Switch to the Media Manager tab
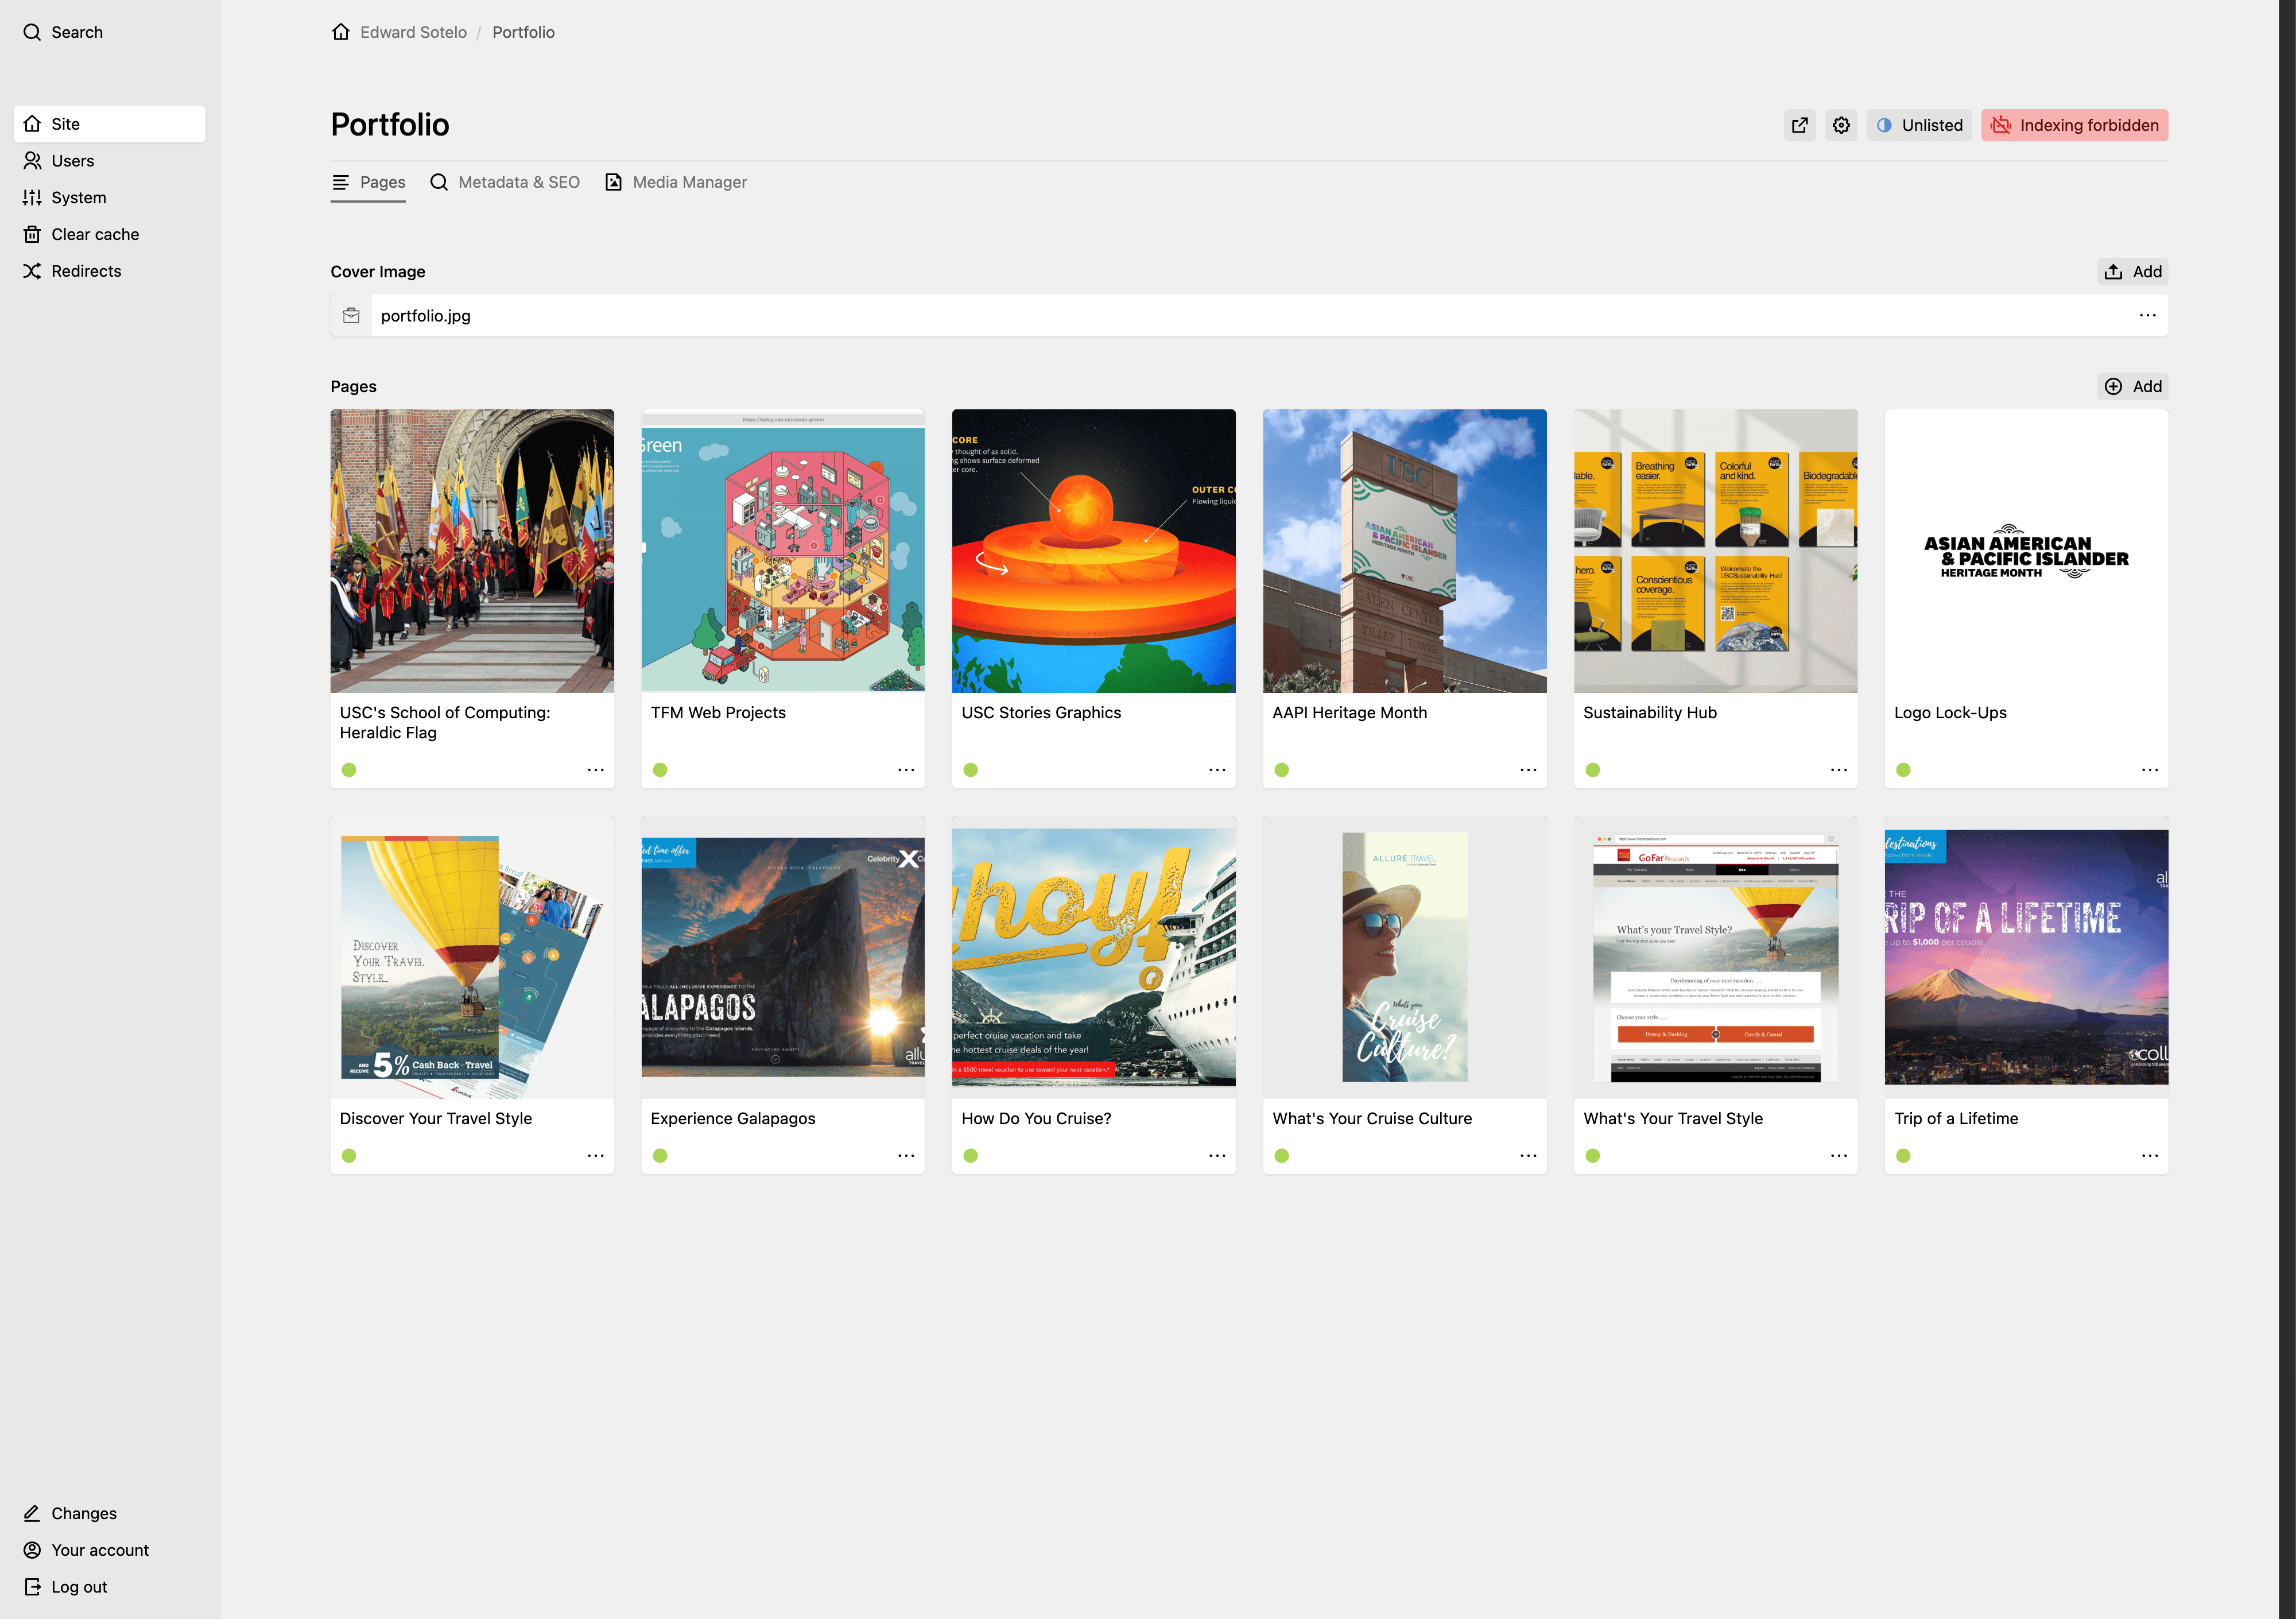This screenshot has width=2296, height=1619. [676, 182]
